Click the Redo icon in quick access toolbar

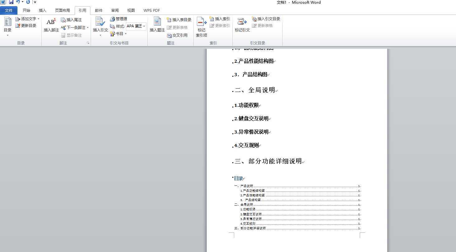point(28,2)
